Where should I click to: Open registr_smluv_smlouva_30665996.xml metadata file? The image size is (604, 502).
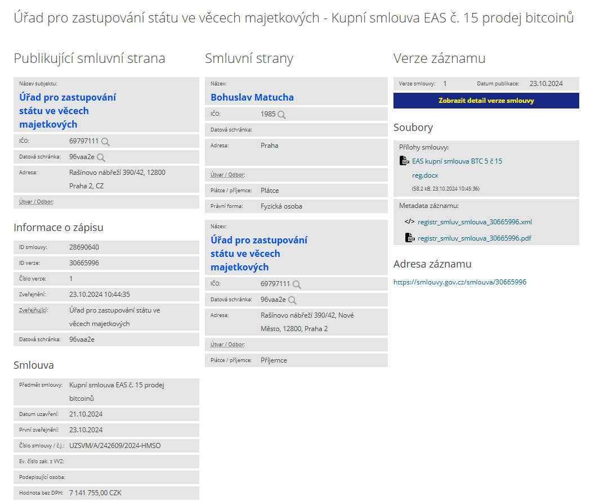coord(475,222)
